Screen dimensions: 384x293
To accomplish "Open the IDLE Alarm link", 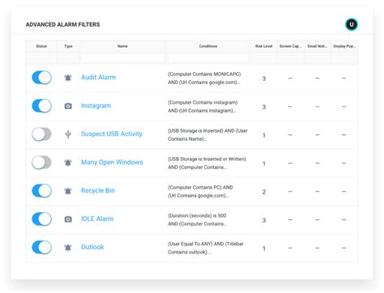I will [97, 219].
